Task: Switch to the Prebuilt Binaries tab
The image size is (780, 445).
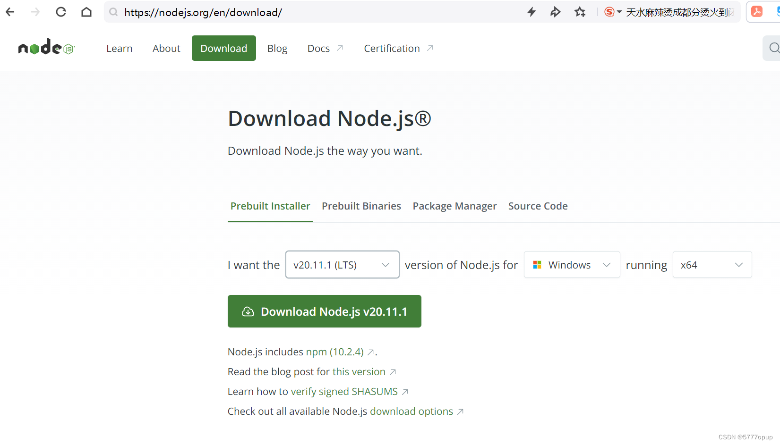Action: click(361, 206)
